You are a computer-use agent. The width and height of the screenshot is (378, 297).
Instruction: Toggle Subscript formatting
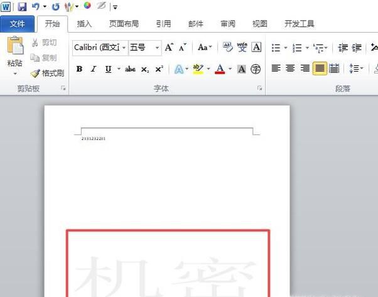(145, 70)
